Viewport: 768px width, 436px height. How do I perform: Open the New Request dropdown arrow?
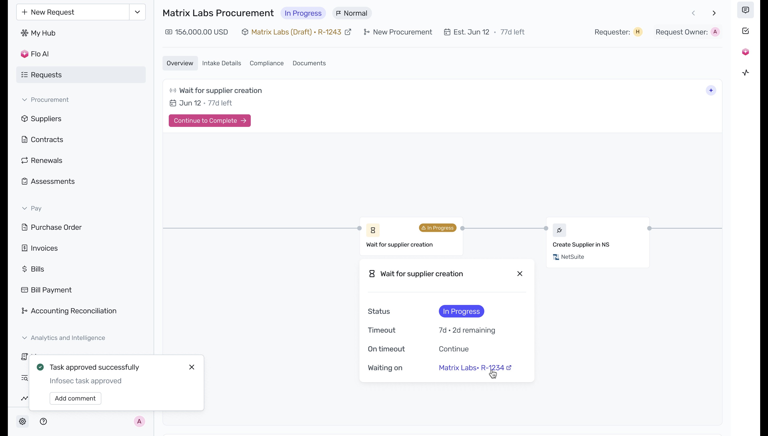pyautogui.click(x=137, y=12)
